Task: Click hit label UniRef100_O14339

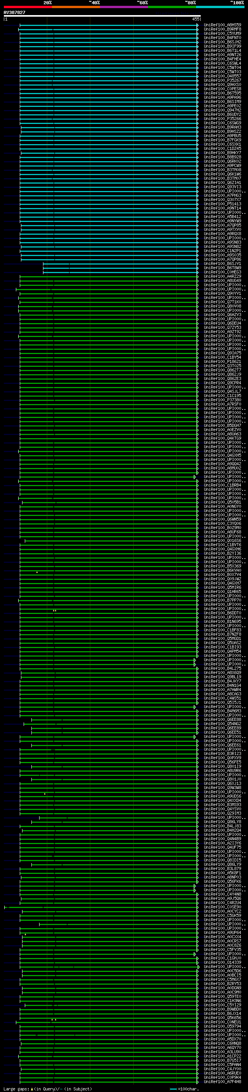Action: tap(222, 962)
